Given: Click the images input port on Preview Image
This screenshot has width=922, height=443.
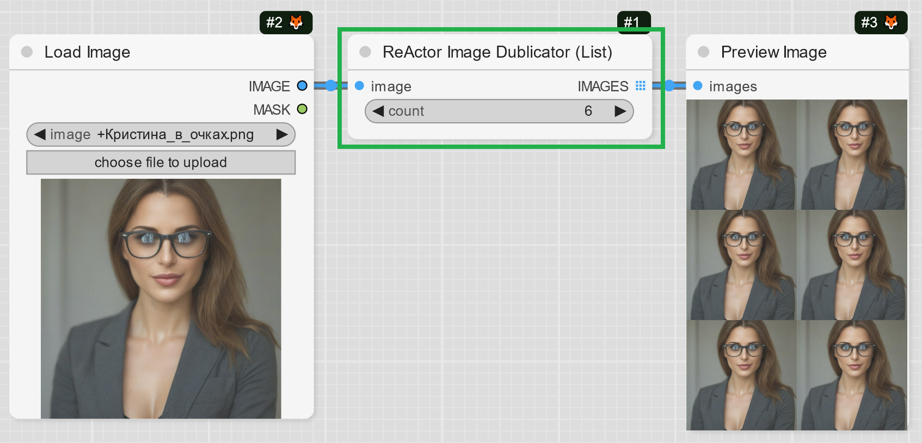Looking at the screenshot, I should click(x=698, y=86).
